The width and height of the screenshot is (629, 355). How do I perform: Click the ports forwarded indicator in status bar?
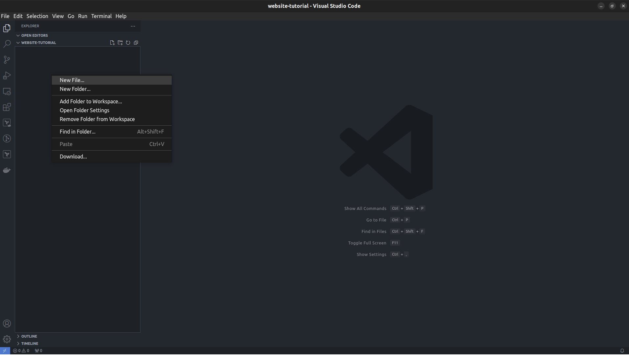38,351
